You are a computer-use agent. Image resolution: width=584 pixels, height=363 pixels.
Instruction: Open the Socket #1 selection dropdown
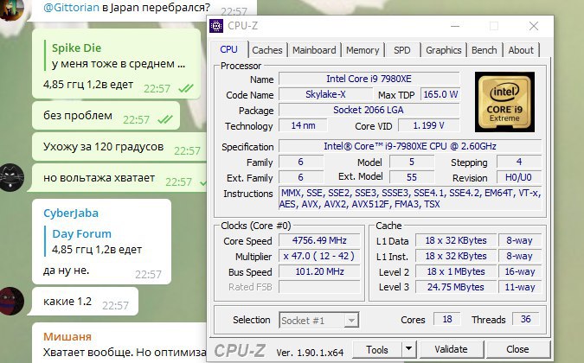[318, 321]
